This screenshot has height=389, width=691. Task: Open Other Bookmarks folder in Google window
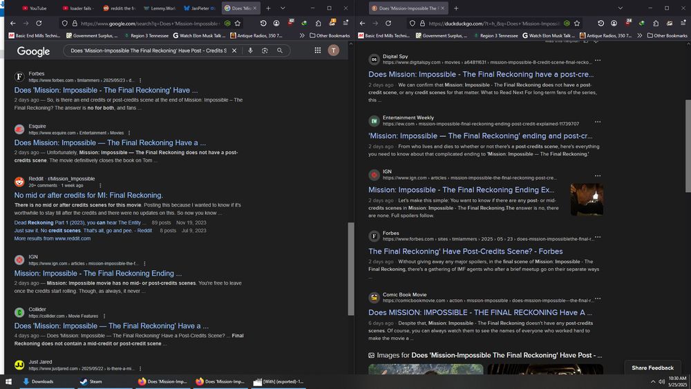point(330,35)
